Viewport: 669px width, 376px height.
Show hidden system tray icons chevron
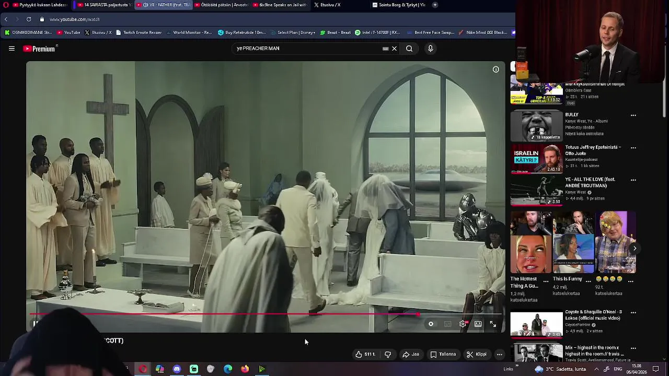(597, 369)
